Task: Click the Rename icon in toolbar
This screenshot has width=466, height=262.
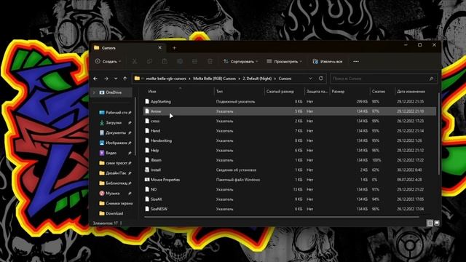Action: click(180, 61)
